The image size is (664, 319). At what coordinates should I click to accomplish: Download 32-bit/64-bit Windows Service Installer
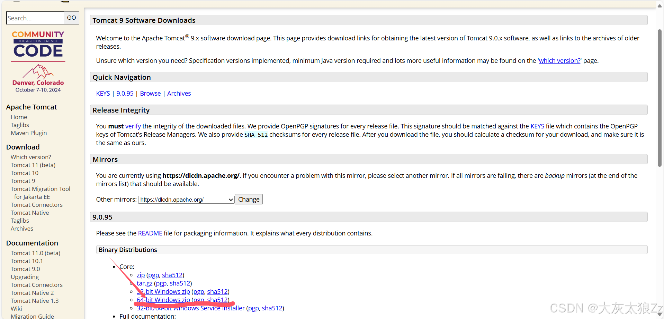pos(190,308)
